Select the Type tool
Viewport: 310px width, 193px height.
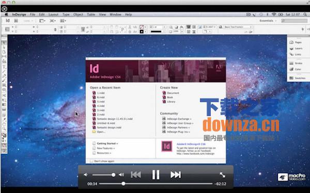4,67
